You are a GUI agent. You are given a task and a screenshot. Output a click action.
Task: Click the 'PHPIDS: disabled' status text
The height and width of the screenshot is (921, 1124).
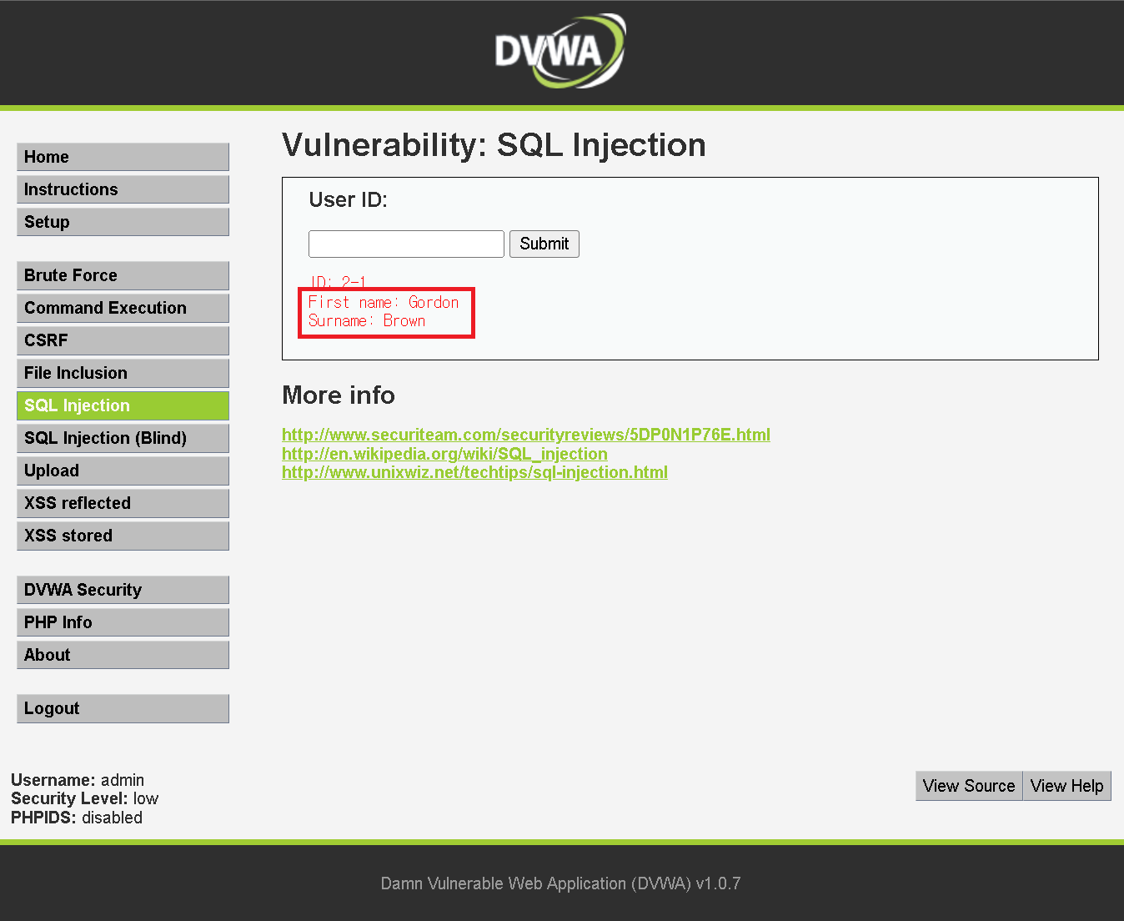coord(77,818)
